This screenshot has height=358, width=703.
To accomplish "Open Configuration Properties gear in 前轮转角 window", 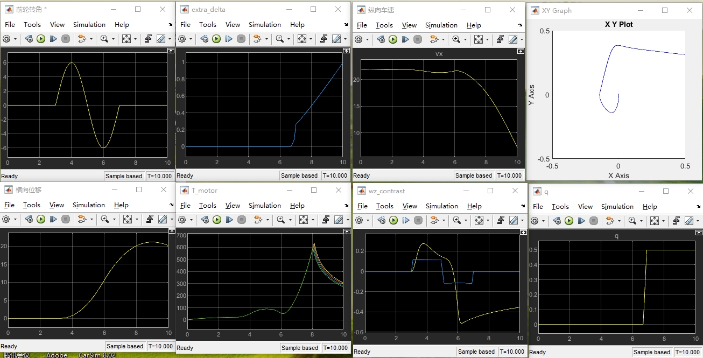I will (x=7, y=39).
